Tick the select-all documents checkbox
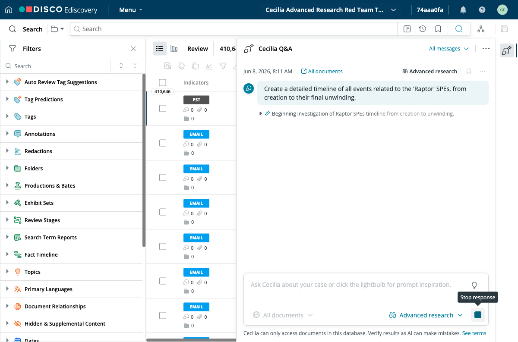Viewport: 518px width, 342px height. click(x=162, y=82)
